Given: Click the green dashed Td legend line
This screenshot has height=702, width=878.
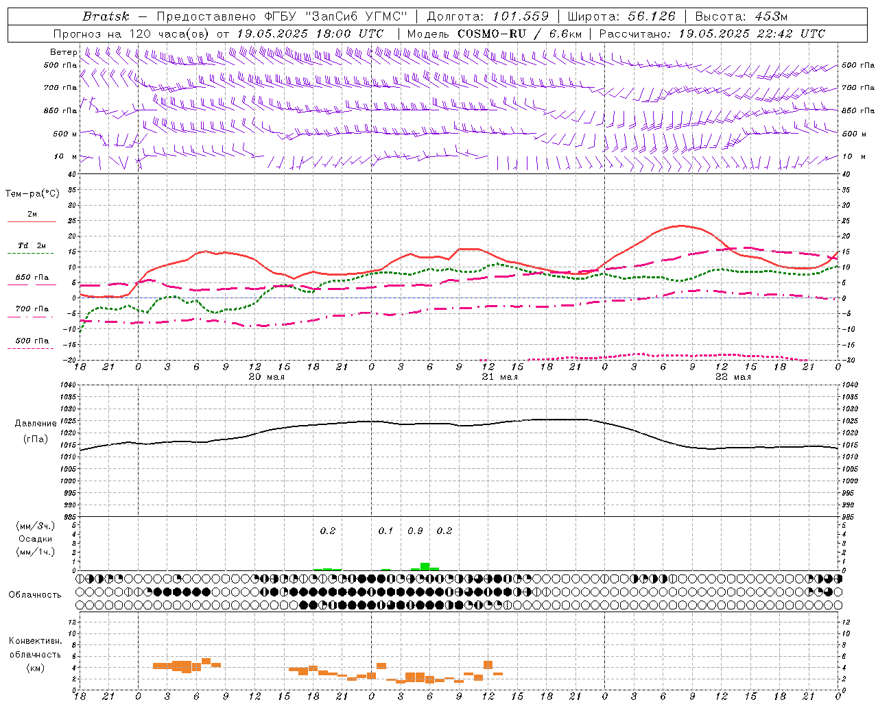Looking at the screenshot, I should pos(31,253).
